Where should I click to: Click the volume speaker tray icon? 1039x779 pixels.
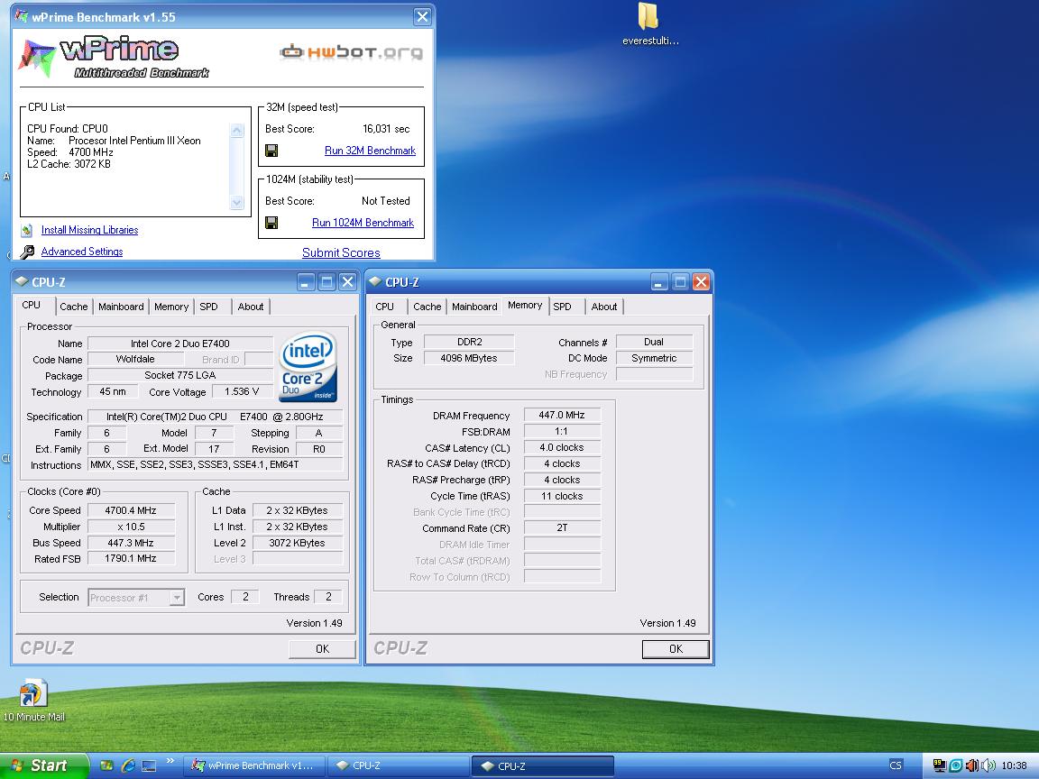(x=988, y=765)
